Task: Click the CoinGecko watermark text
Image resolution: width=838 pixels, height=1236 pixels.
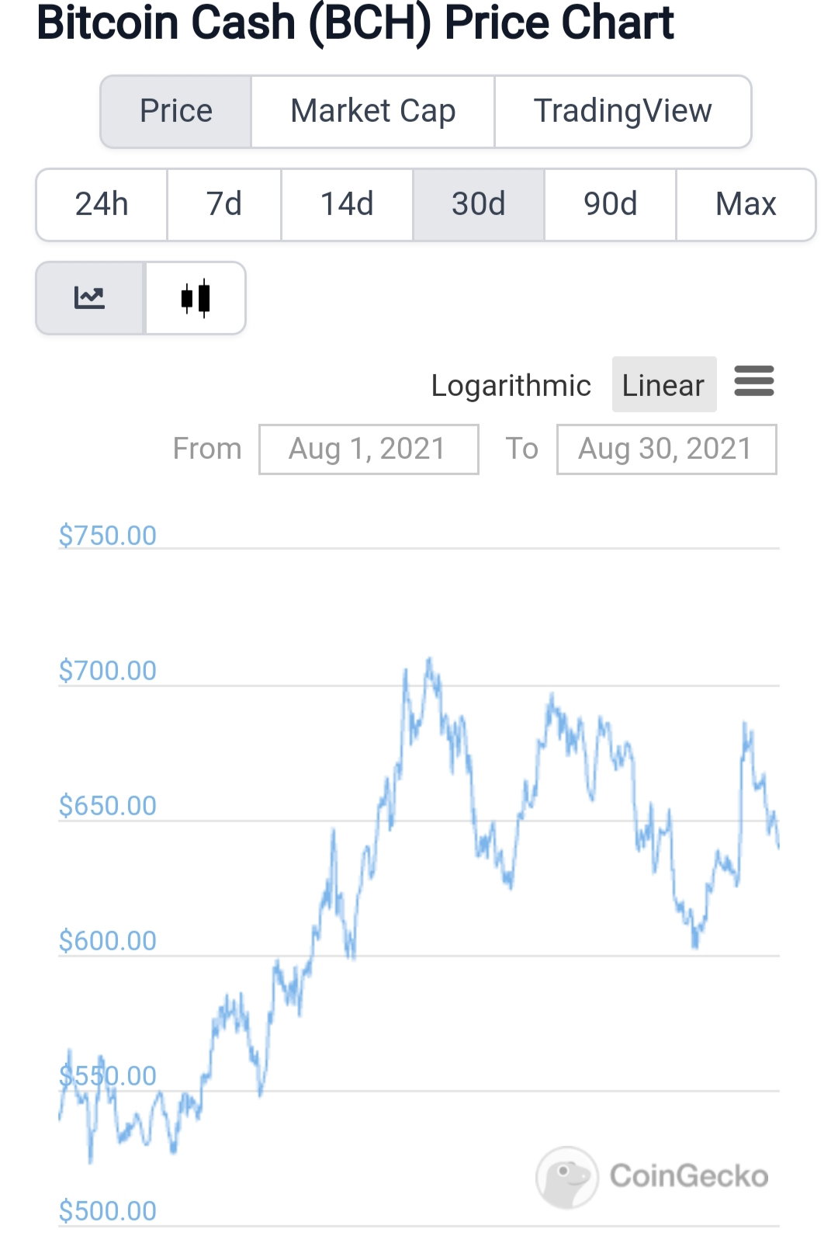Action: tap(689, 1176)
